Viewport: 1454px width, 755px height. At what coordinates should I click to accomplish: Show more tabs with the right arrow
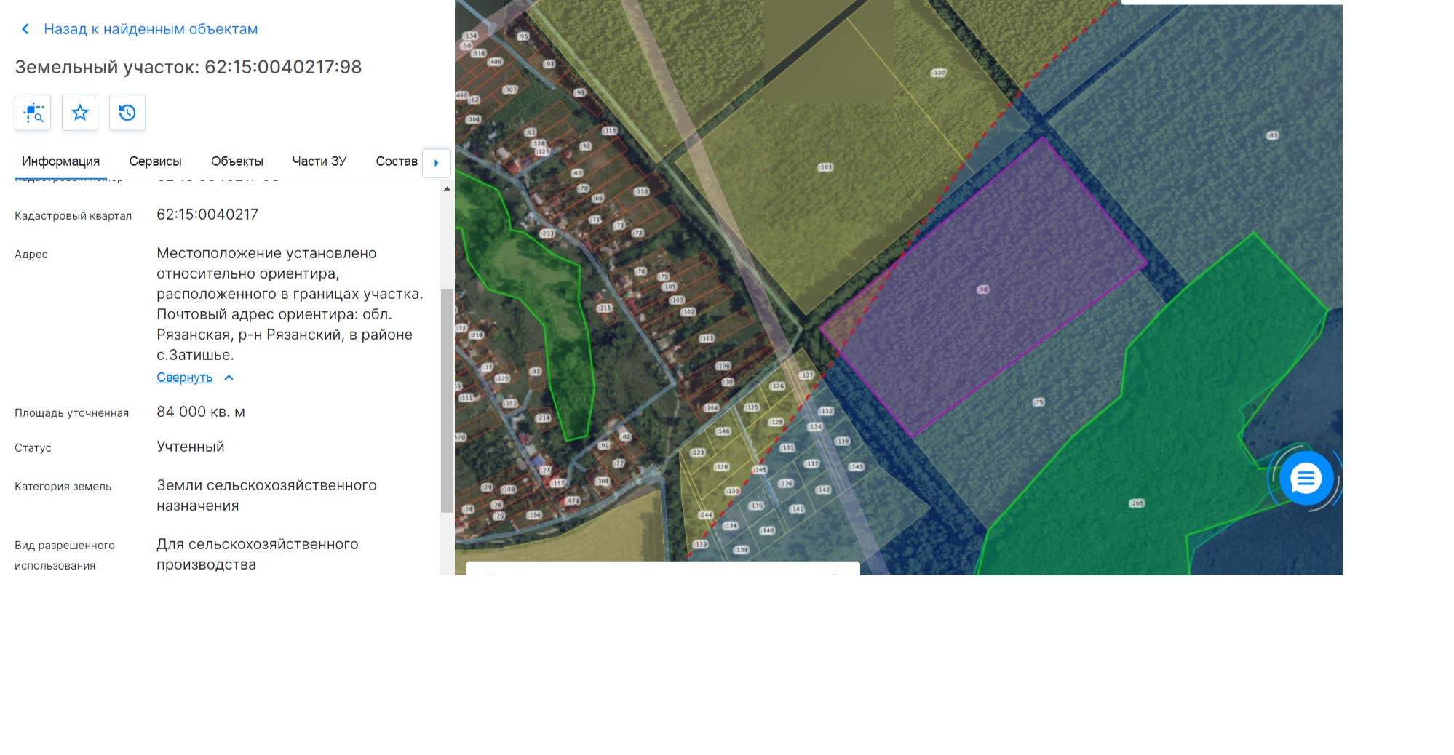coord(437,163)
